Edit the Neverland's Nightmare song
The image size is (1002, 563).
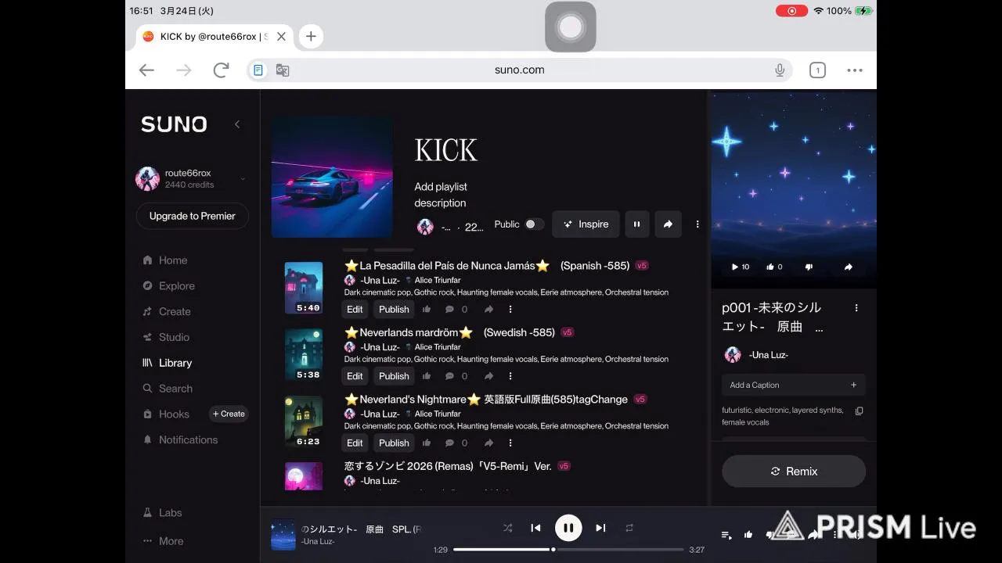point(355,443)
